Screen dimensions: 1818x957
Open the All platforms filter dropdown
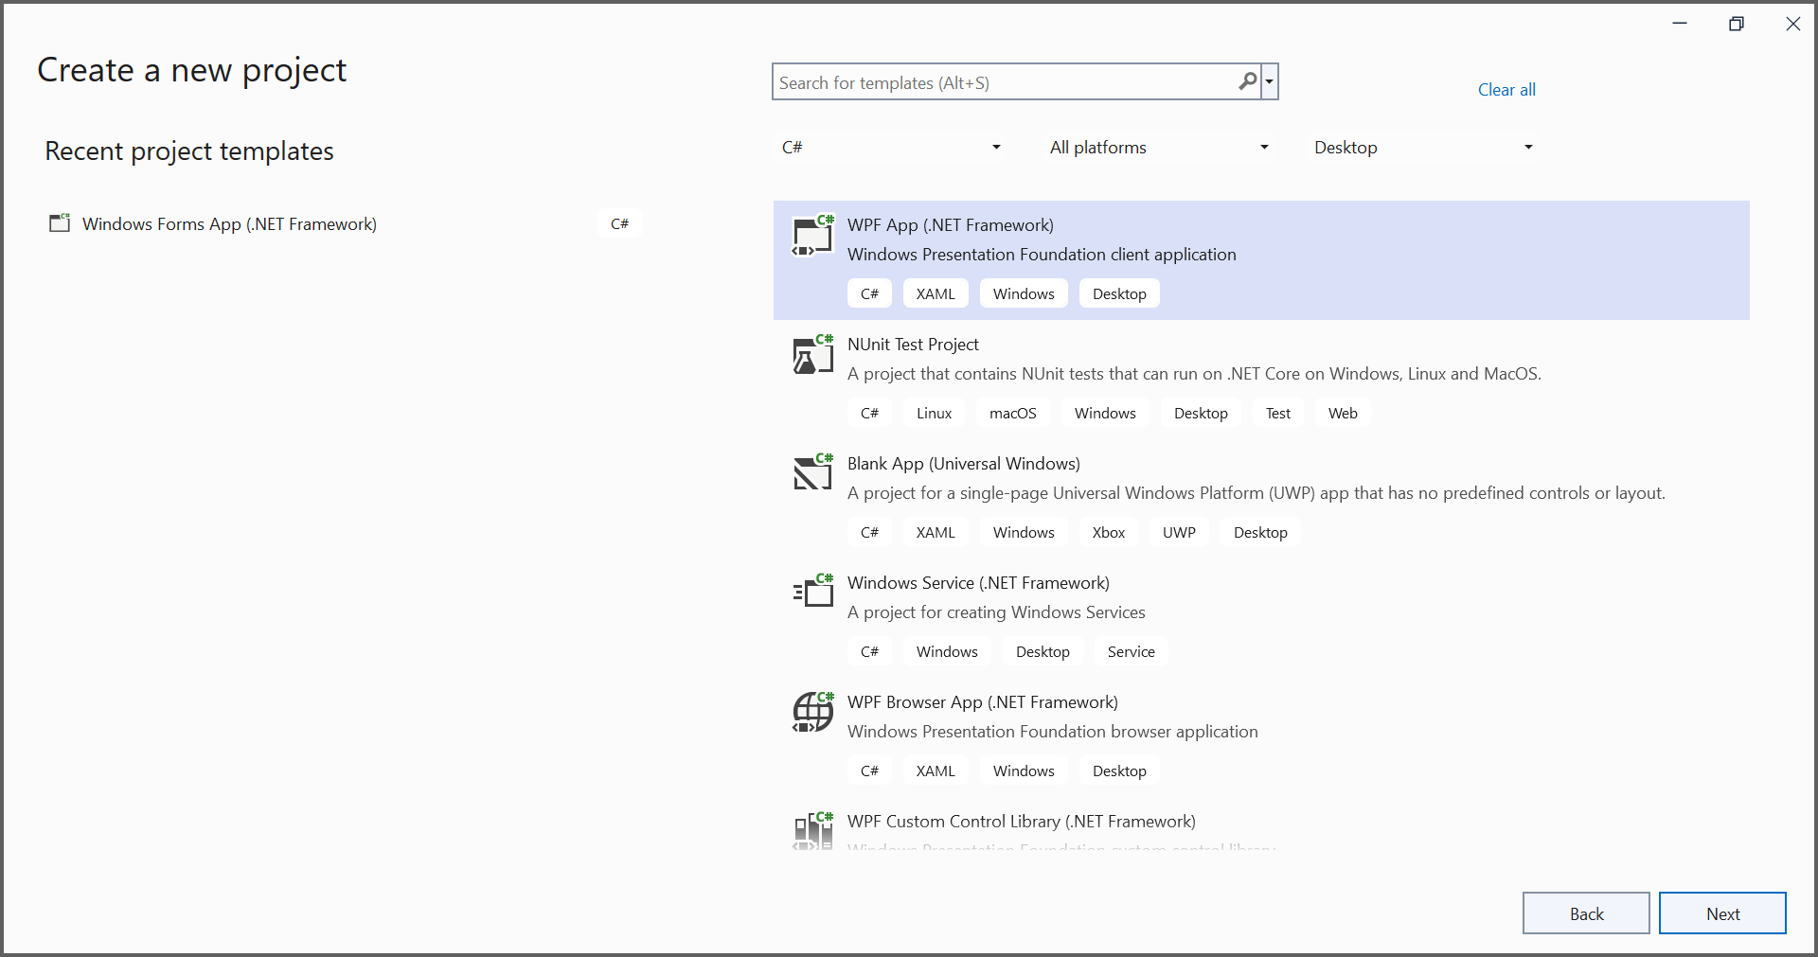coord(1158,148)
